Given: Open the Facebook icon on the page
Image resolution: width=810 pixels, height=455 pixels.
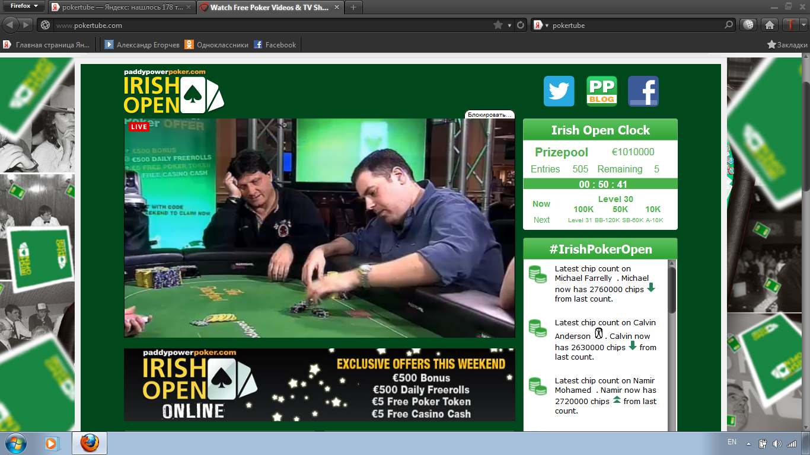Looking at the screenshot, I should (x=643, y=91).
